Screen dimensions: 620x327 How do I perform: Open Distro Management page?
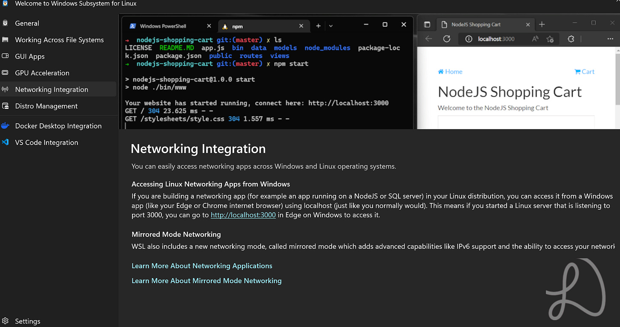click(58, 106)
